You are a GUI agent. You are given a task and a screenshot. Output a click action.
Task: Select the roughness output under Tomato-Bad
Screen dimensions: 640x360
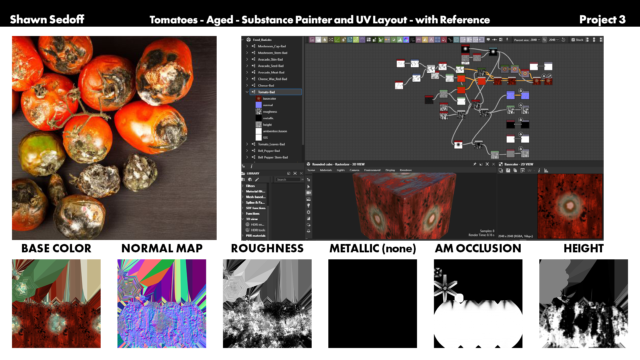pyautogui.click(x=270, y=112)
